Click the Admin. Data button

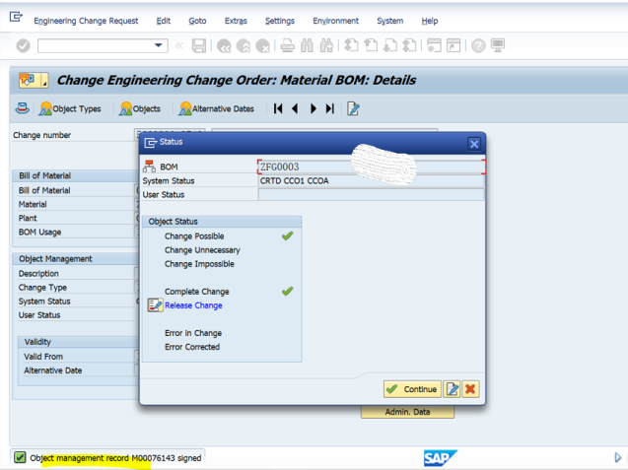[x=407, y=412]
